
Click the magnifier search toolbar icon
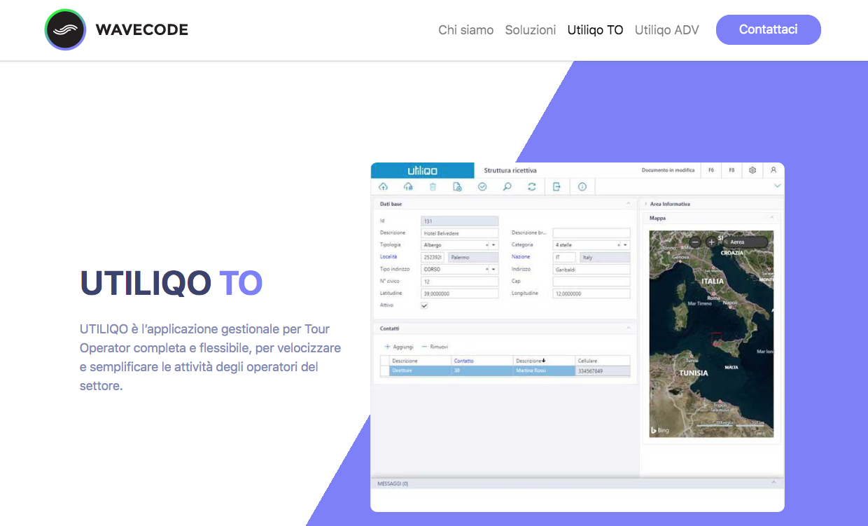pyautogui.click(x=507, y=186)
